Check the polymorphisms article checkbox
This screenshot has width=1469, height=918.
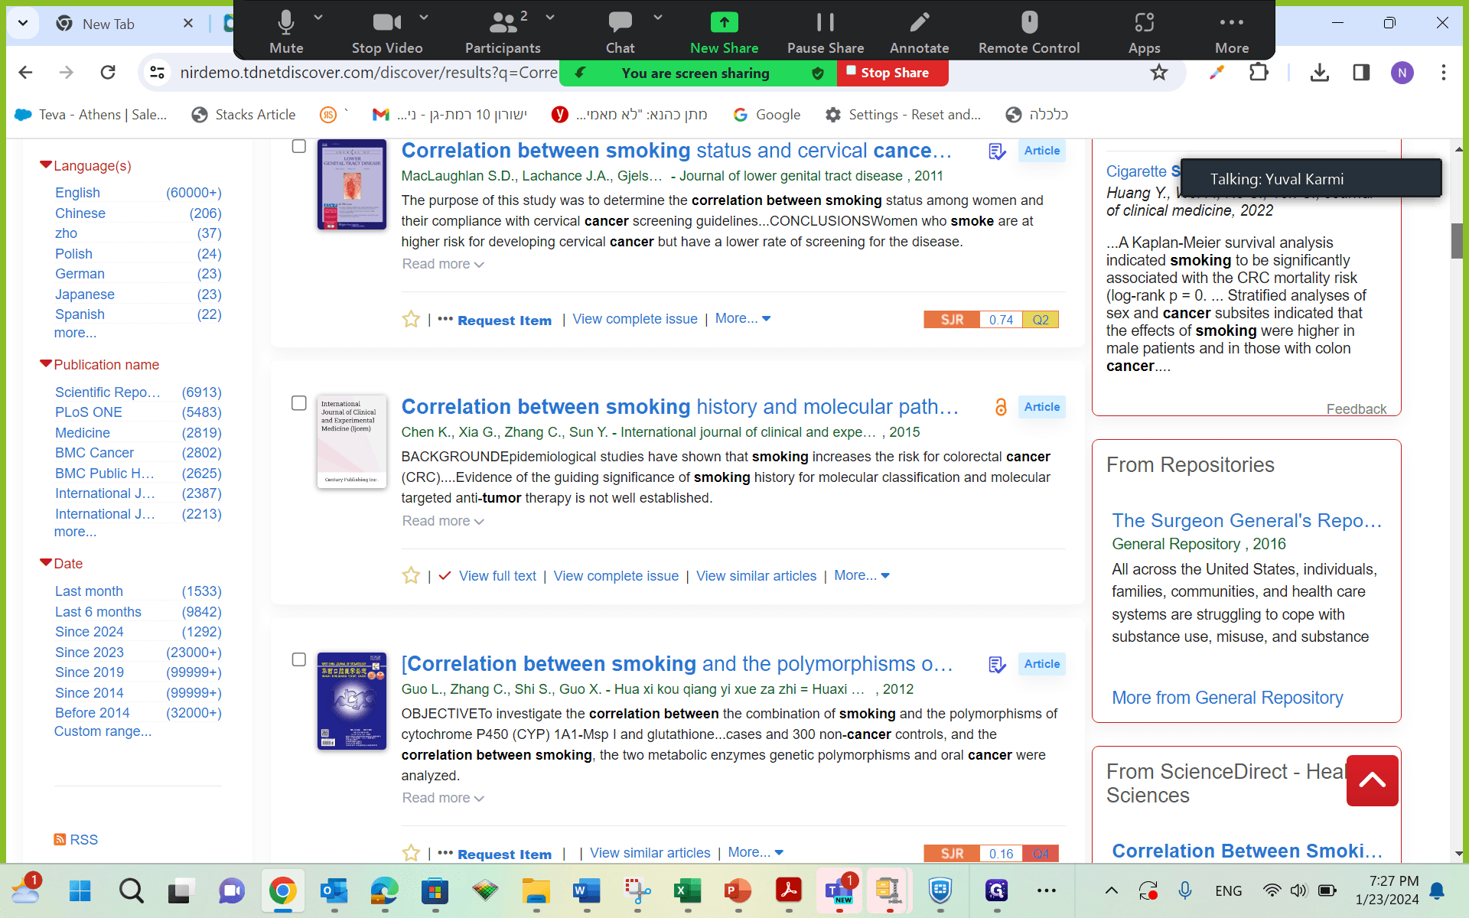pyautogui.click(x=299, y=659)
